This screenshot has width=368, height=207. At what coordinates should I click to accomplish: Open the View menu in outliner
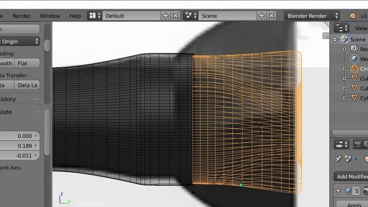tap(361, 28)
